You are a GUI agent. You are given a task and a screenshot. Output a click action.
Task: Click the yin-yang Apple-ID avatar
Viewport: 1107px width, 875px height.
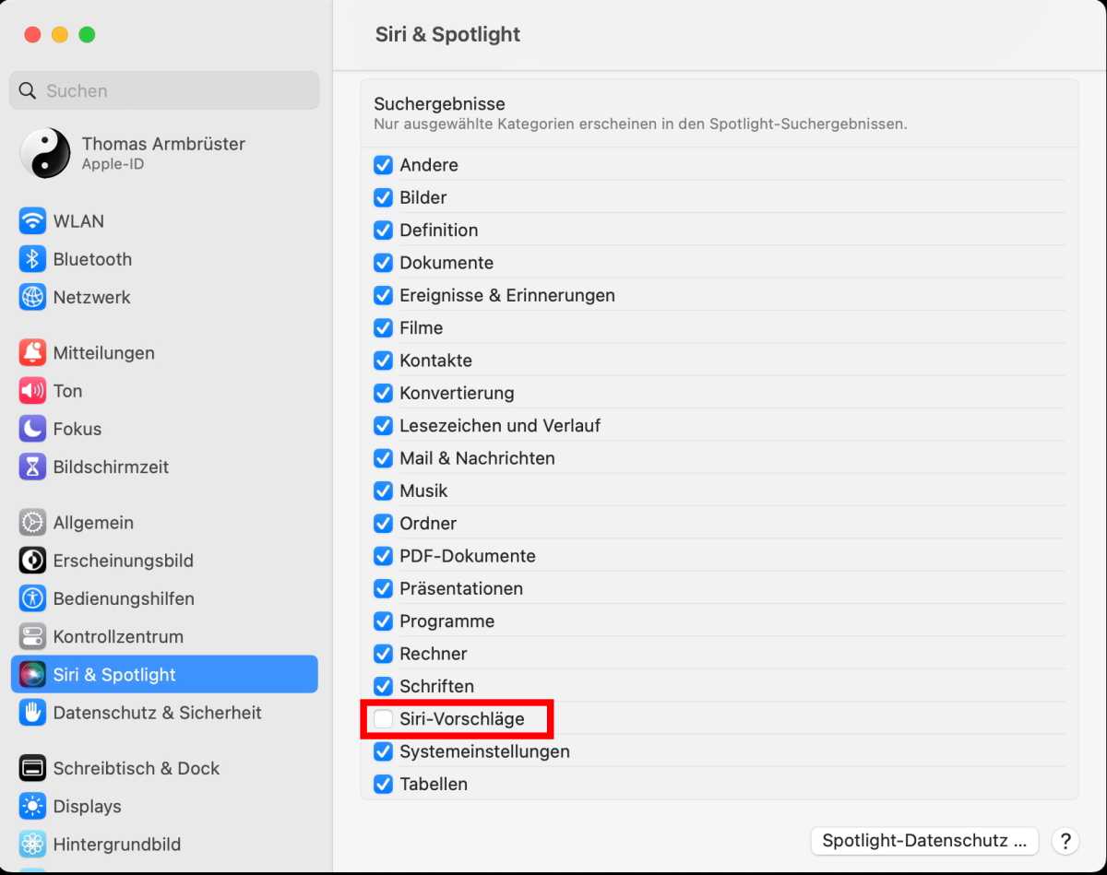click(x=45, y=153)
